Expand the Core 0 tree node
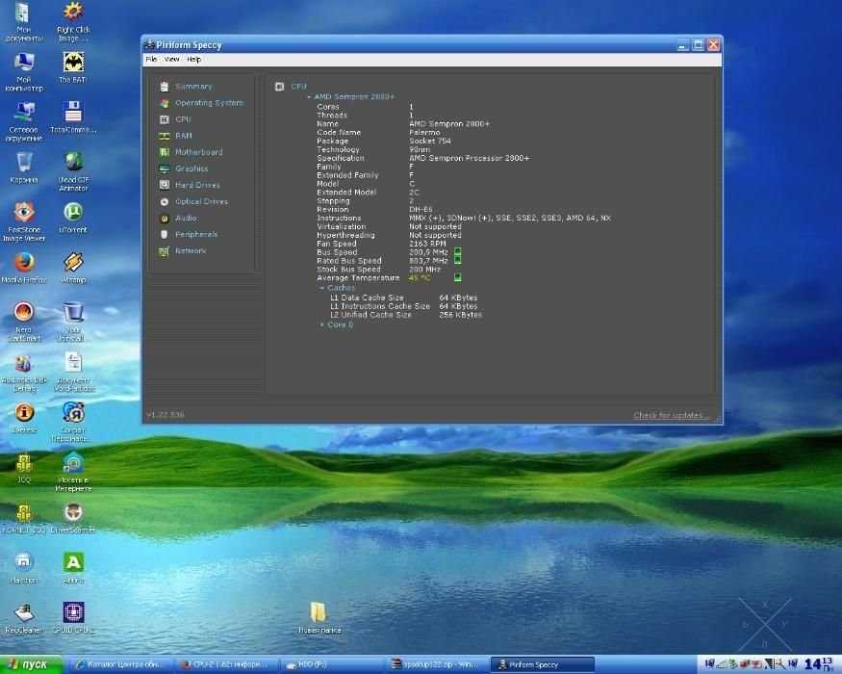This screenshot has height=674, width=842. 322,324
